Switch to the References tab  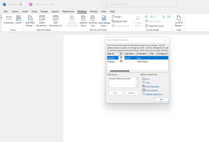[x=68, y=12]
